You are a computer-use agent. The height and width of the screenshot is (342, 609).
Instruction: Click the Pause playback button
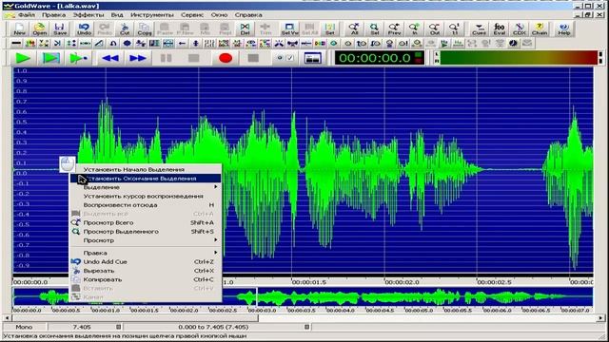coord(167,58)
